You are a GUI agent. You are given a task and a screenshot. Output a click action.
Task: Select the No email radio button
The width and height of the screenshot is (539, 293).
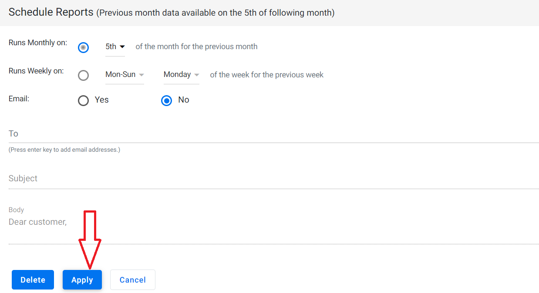[167, 101]
